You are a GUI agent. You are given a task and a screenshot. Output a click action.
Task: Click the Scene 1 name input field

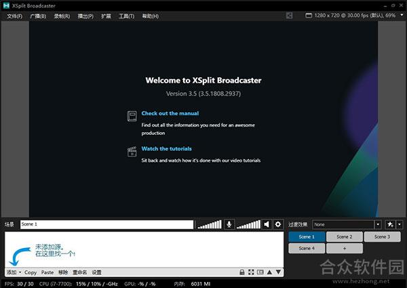(106, 224)
